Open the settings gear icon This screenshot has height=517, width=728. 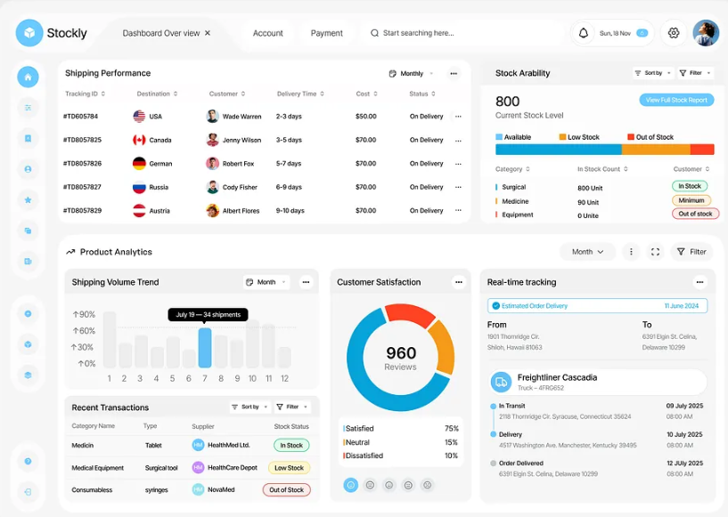[x=674, y=33]
